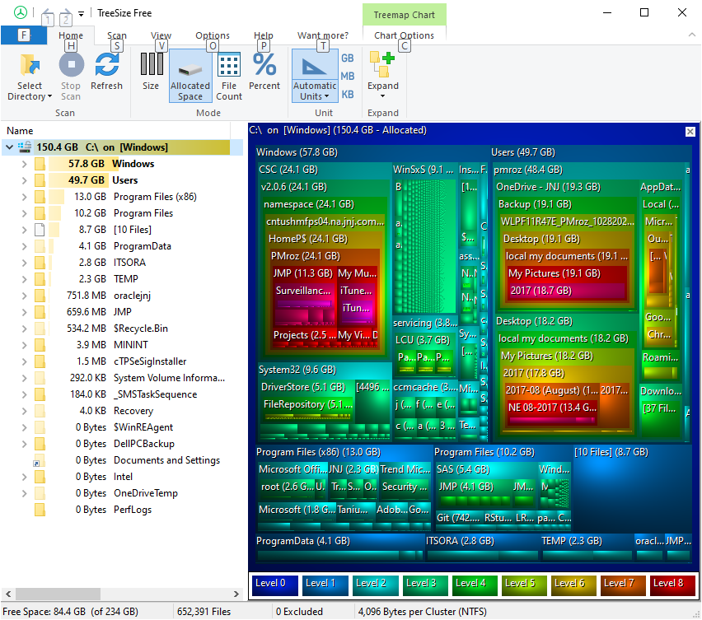
Task: Open the Select Directory icon
Action: pos(30,65)
